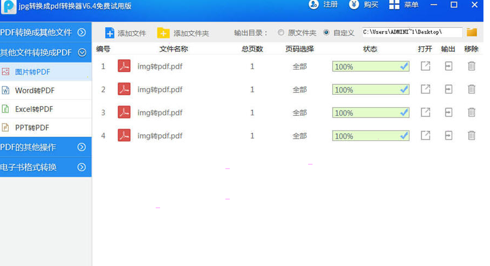The image size is (490, 266).
Task: Expand the PDF转换成其他文件 section
Action: click(x=46, y=32)
